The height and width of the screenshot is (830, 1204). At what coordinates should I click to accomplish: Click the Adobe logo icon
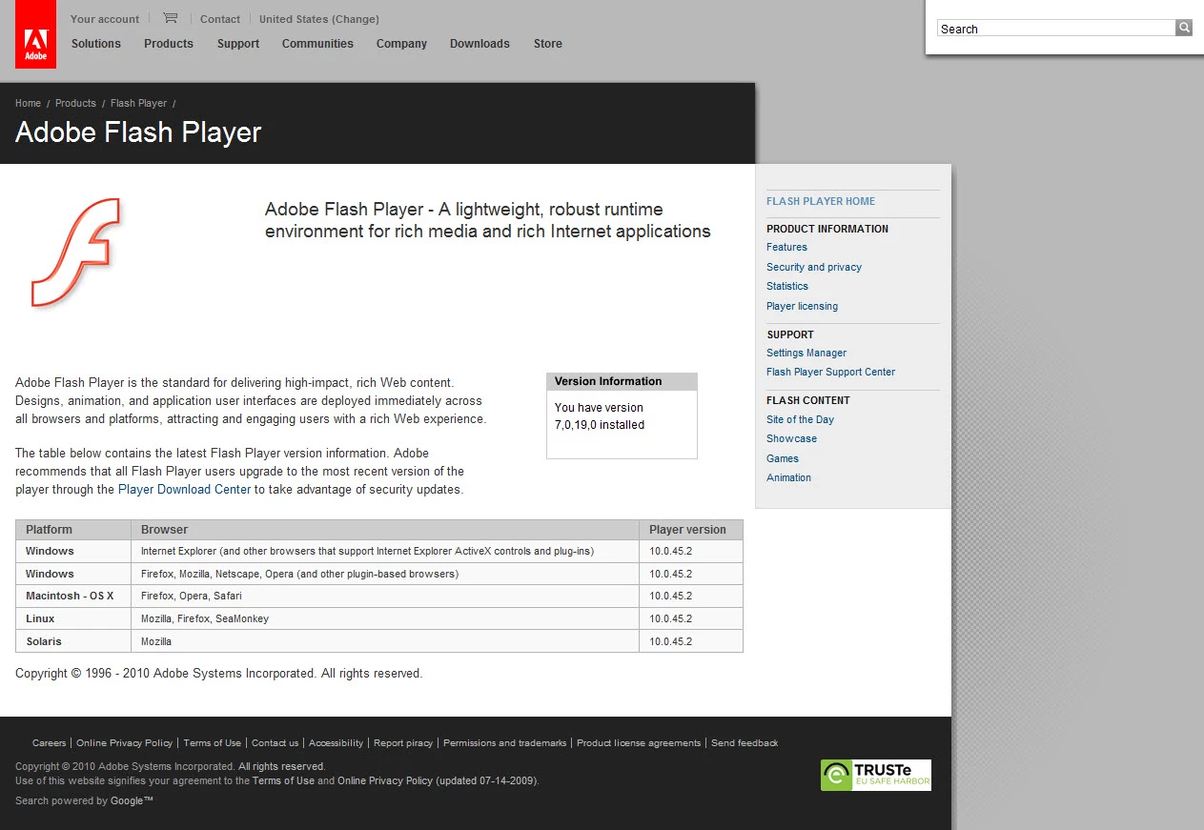pos(35,35)
